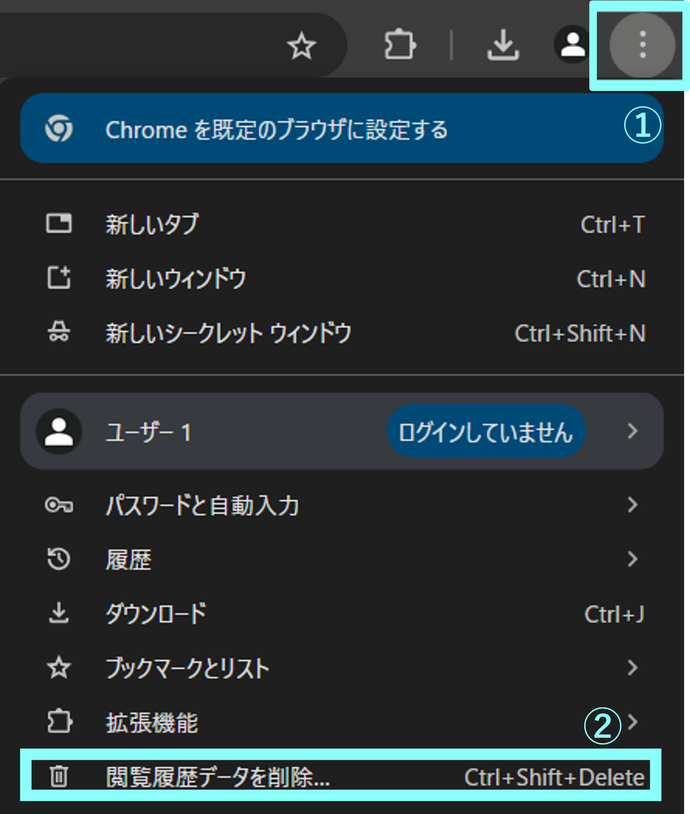Open パスワードと自動入力 menu item

[x=342, y=505]
